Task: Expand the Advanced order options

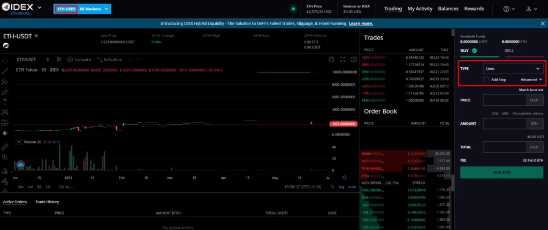Action: pyautogui.click(x=531, y=80)
